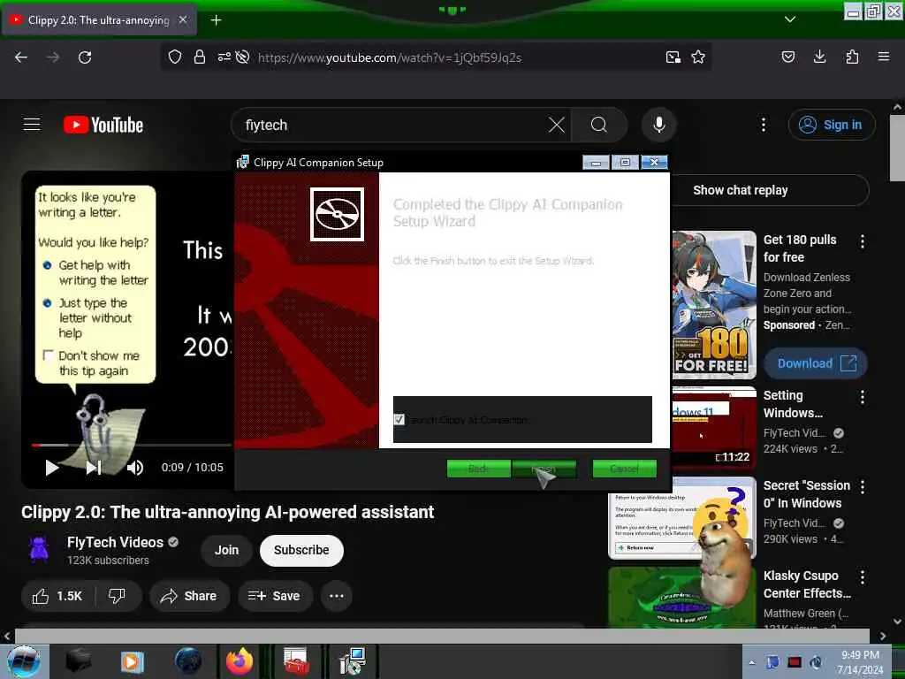List all tabs dropdown chevron

790,19
